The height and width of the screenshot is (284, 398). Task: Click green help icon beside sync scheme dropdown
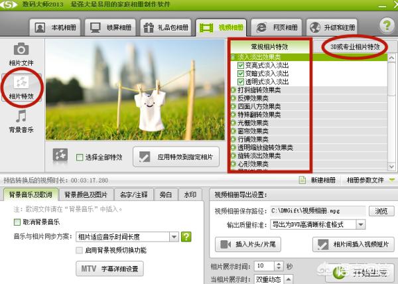[x=186, y=236]
